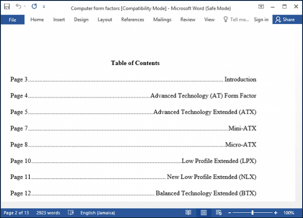Switch to Print Layout view
Screen dimensions: 303x218
[x=204, y=213]
